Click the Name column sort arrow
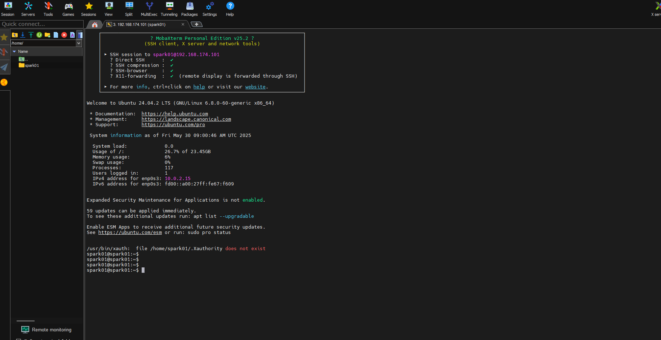The width and height of the screenshot is (661, 340). [x=14, y=51]
